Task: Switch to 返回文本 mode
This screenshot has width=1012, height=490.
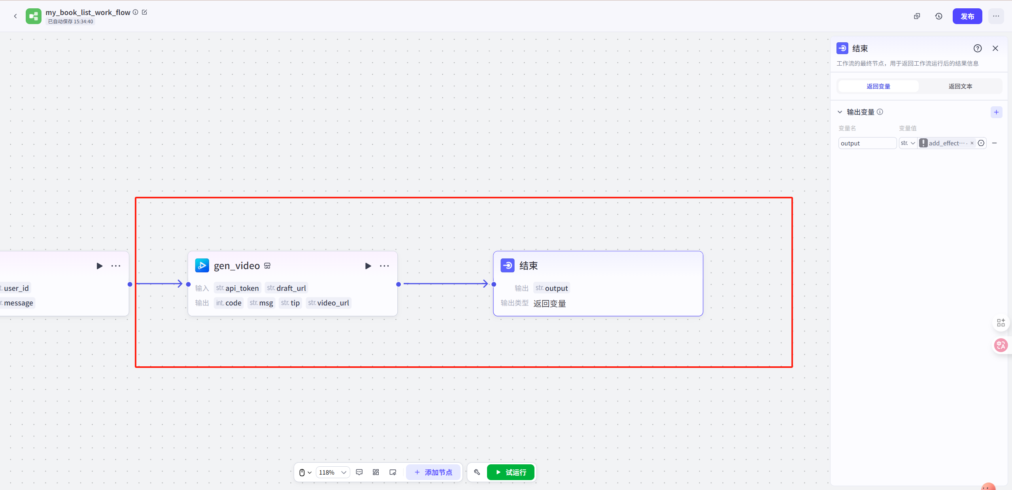Action: [960, 86]
